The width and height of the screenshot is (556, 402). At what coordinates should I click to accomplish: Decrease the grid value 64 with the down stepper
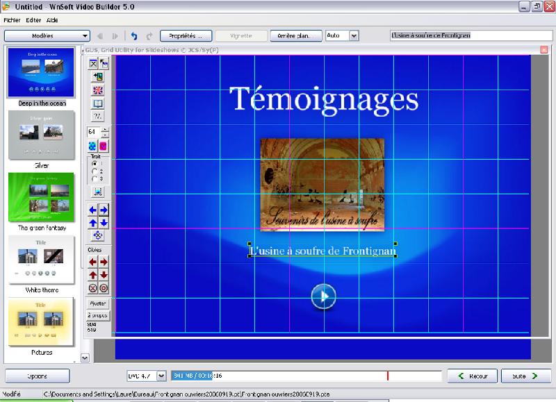point(105,135)
